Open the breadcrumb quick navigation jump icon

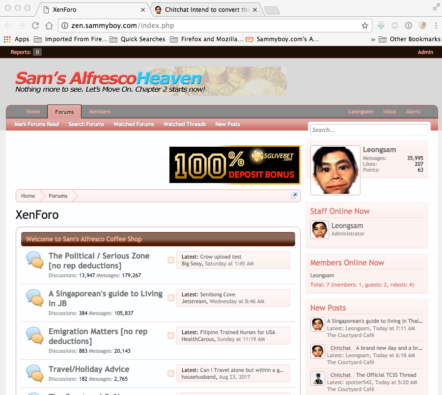(x=294, y=195)
